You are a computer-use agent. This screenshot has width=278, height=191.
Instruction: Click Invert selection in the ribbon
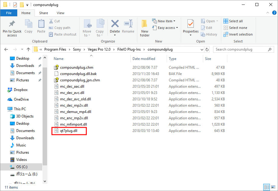pyautogui.click(x=238, y=34)
